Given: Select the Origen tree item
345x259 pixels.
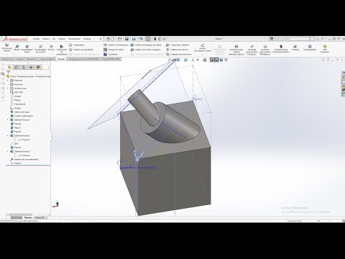Looking at the screenshot, I should [16, 108].
